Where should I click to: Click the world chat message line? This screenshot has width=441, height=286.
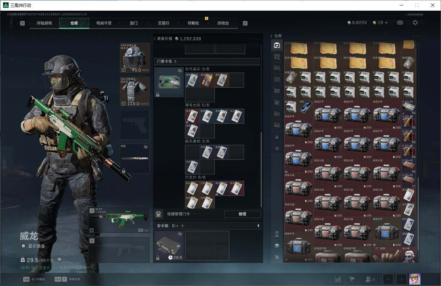57,267
